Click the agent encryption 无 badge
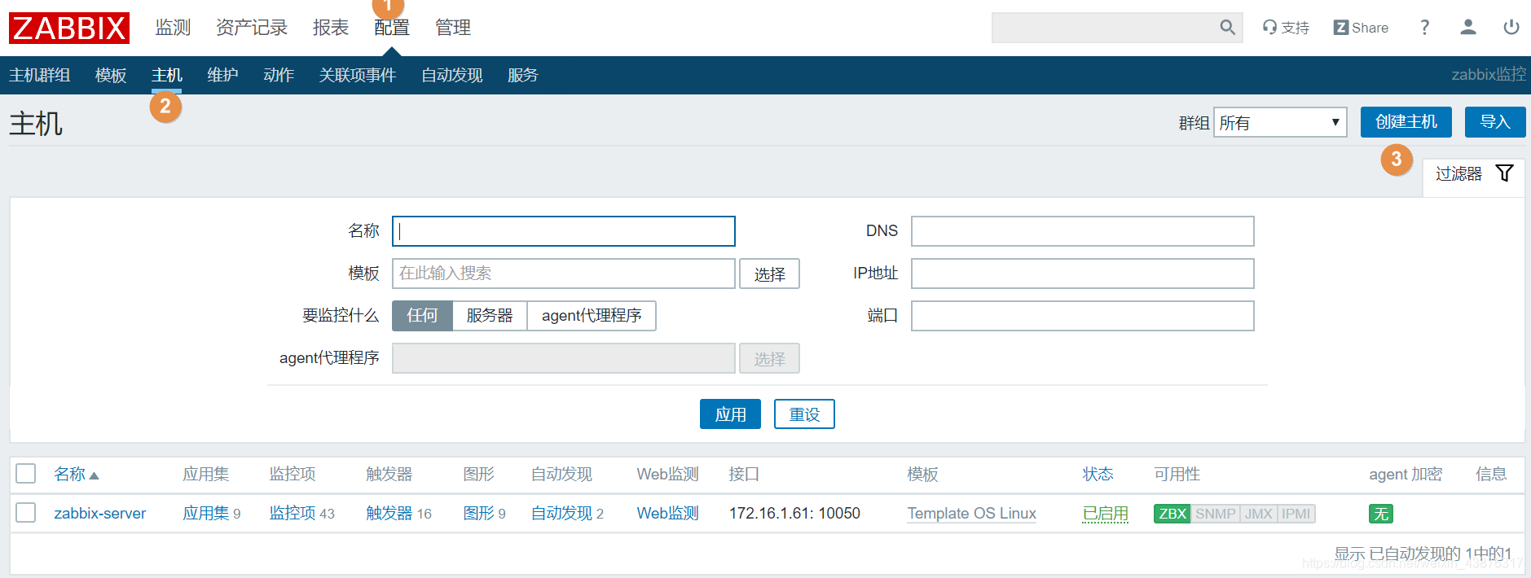The image size is (1531, 578). pyautogui.click(x=1381, y=514)
